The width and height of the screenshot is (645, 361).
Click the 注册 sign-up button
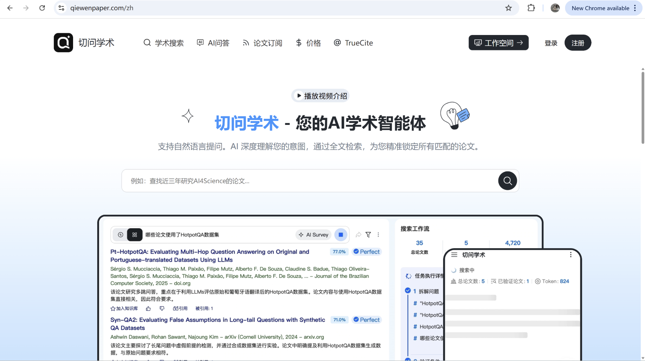(x=578, y=43)
